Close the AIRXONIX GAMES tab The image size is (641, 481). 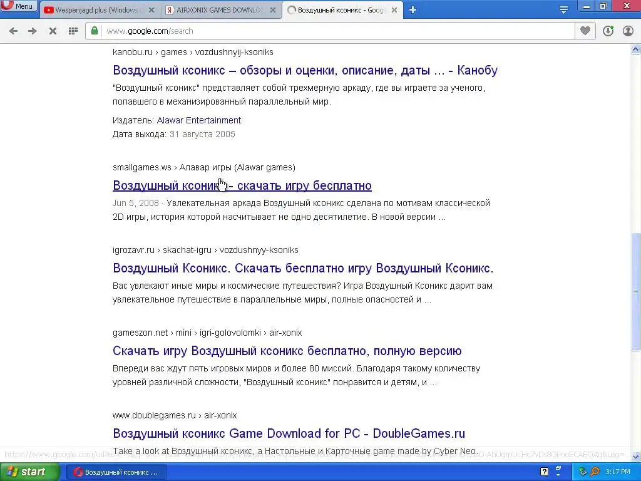point(273,10)
